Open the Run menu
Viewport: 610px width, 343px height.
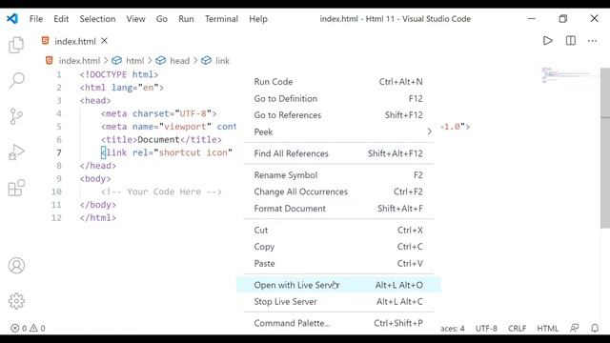coord(187,19)
